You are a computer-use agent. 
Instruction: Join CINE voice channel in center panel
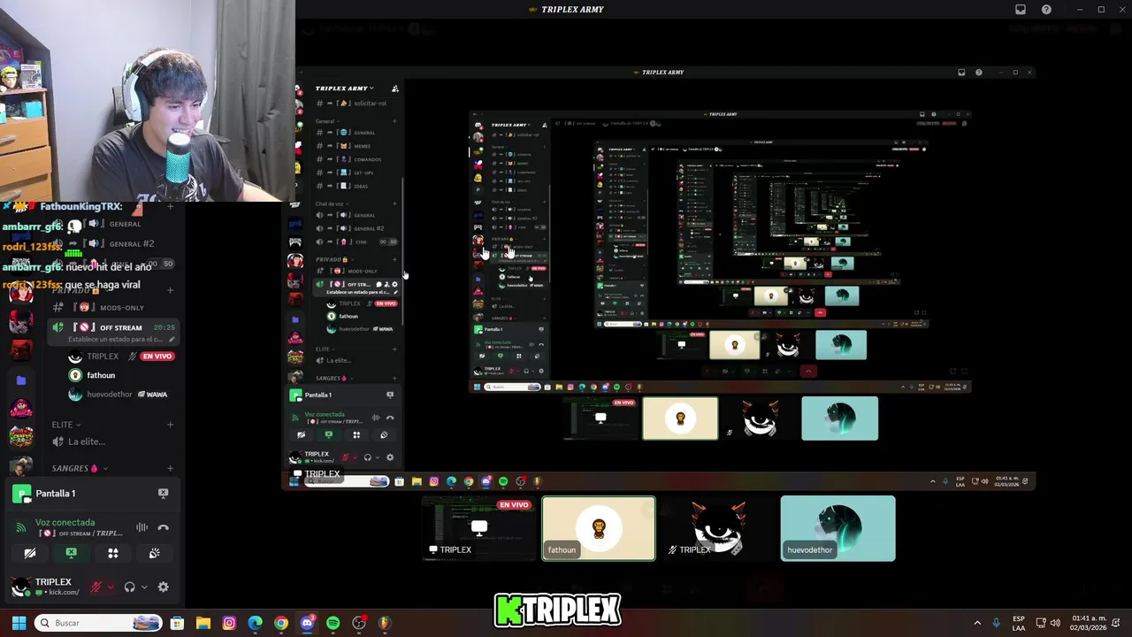357,242
